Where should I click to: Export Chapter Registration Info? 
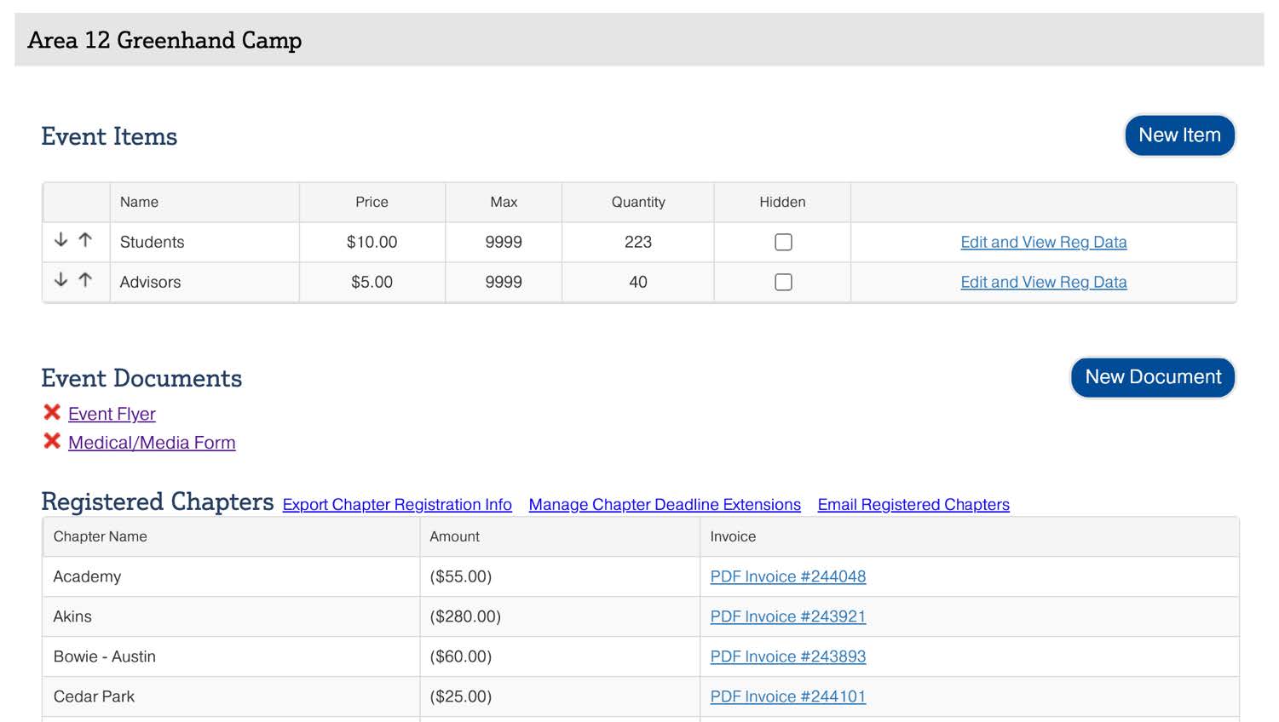tap(397, 505)
